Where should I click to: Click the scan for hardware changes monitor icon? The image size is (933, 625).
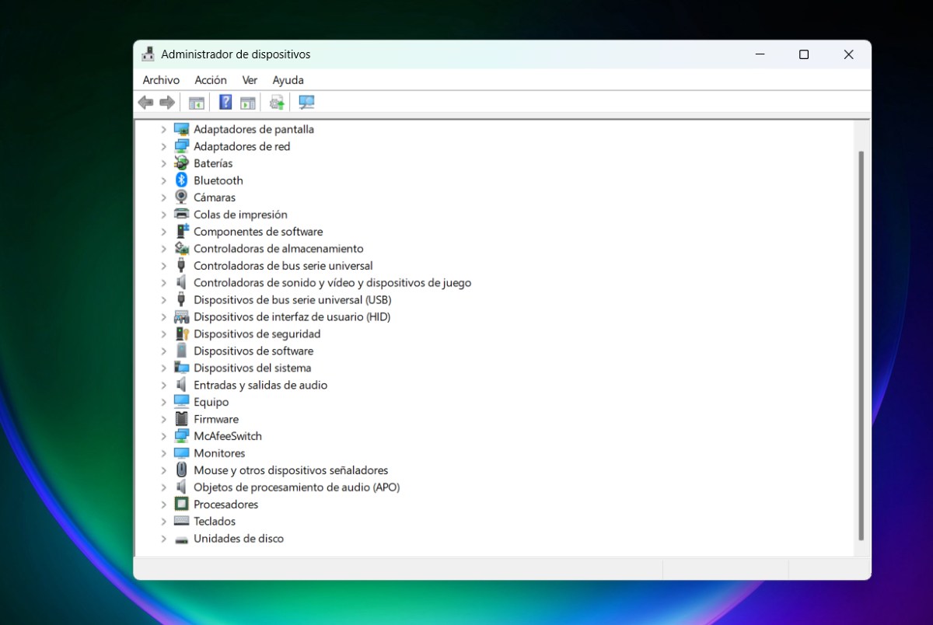pos(306,102)
